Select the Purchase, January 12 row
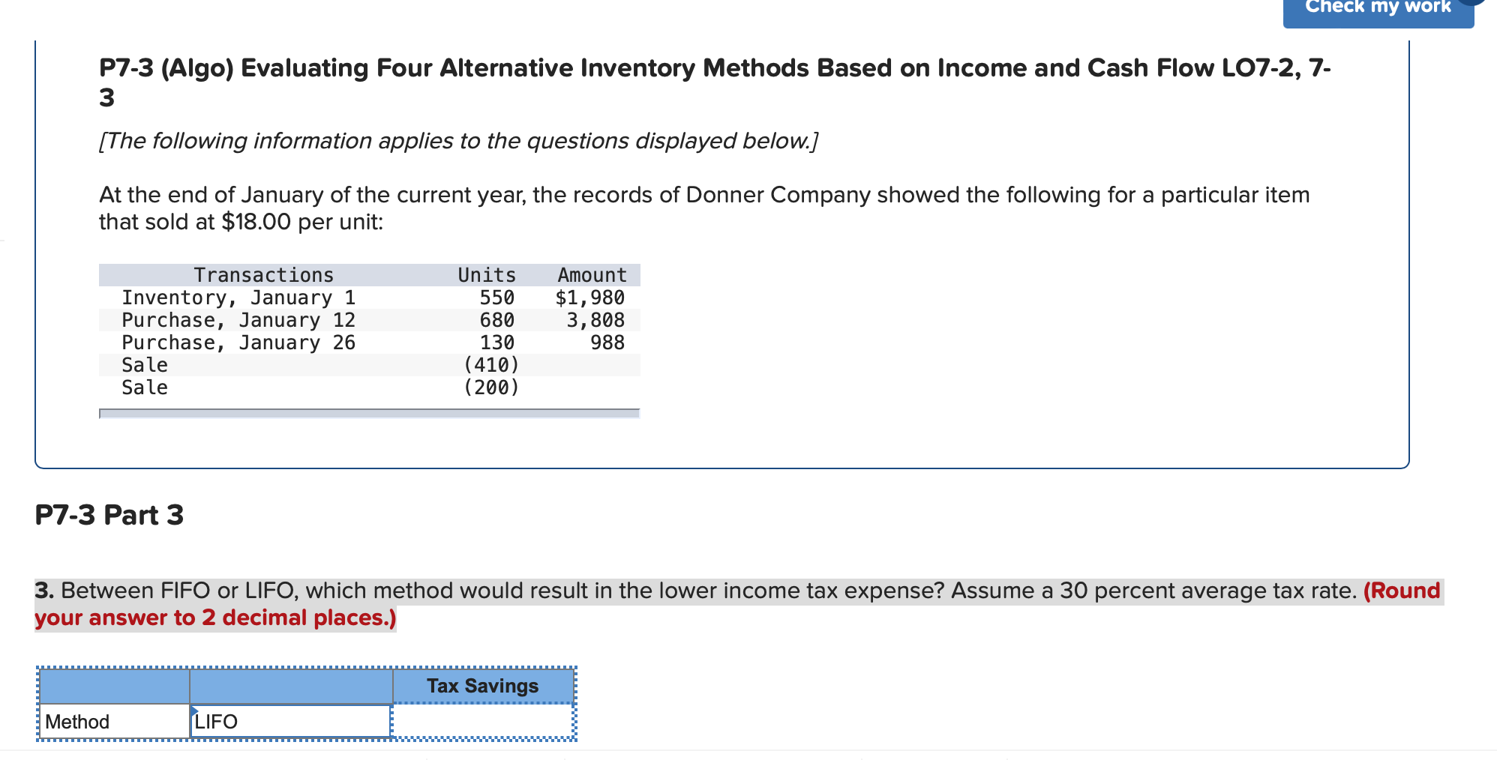The image size is (1497, 760). pyautogui.click(x=240, y=320)
